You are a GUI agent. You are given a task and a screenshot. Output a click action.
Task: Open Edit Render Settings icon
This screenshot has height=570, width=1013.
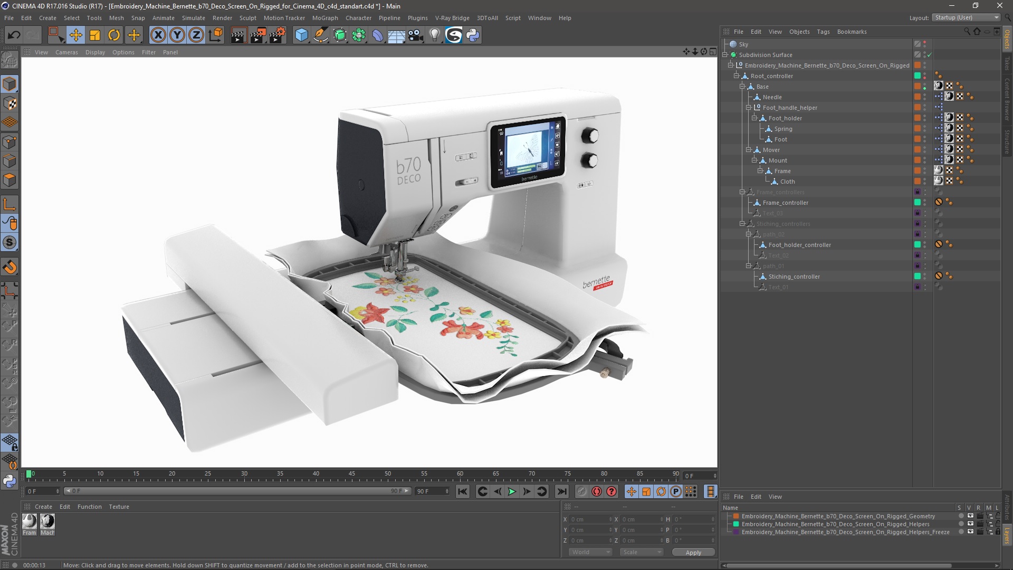278,35
